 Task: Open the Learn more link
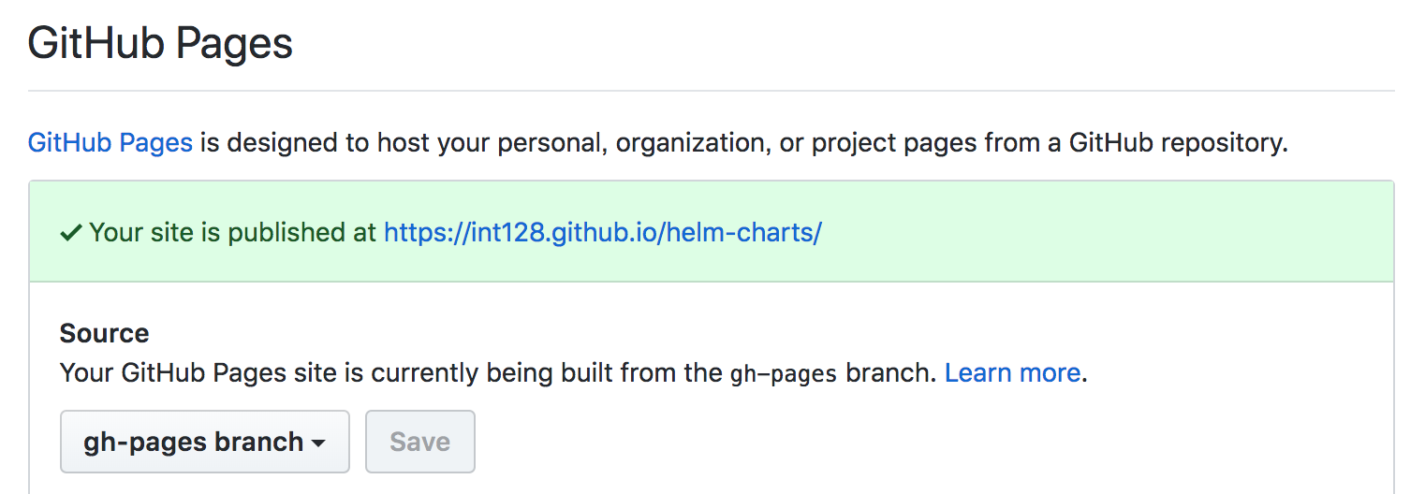pos(1012,372)
